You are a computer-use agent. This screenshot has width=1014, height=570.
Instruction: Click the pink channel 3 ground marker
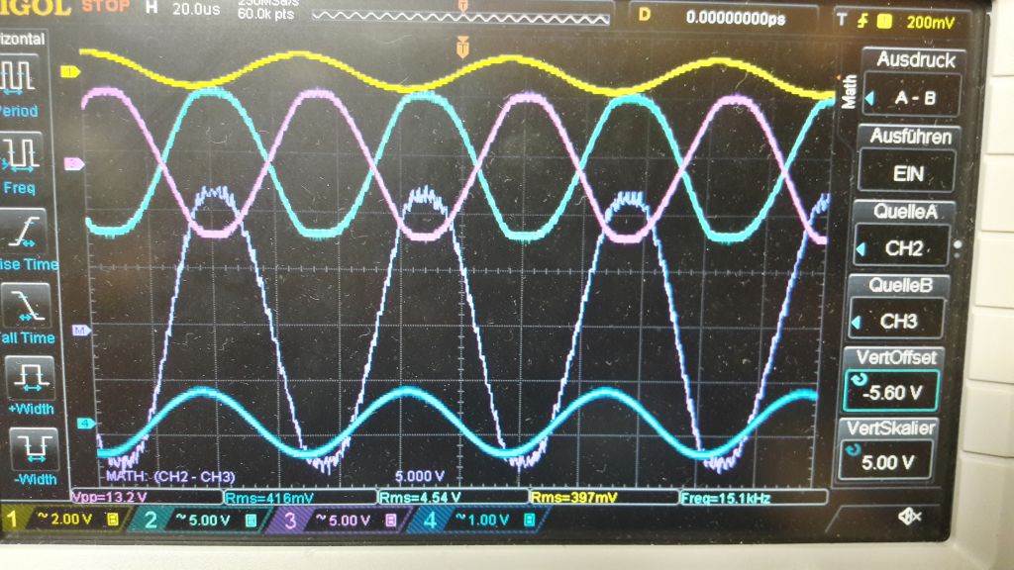click(x=73, y=164)
